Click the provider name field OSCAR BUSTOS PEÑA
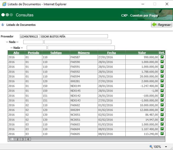173x150 pixels. coord(74,36)
